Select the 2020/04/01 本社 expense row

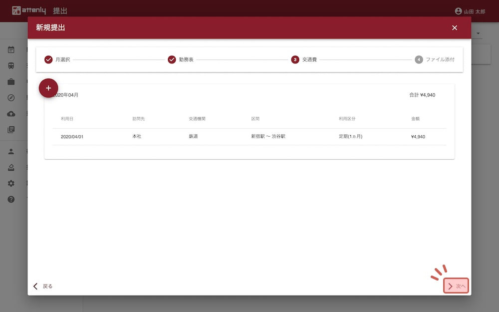(249, 136)
